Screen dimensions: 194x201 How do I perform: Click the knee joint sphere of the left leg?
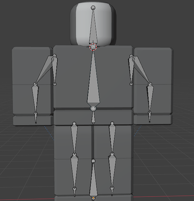(74, 154)
